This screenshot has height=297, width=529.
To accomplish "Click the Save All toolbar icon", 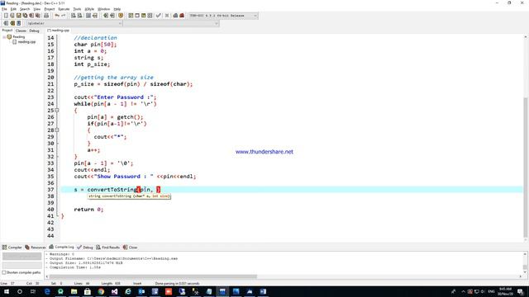I will (x=25, y=16).
